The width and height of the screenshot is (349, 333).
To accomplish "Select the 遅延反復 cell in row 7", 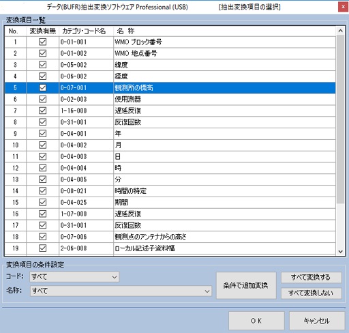I will [x=224, y=111].
